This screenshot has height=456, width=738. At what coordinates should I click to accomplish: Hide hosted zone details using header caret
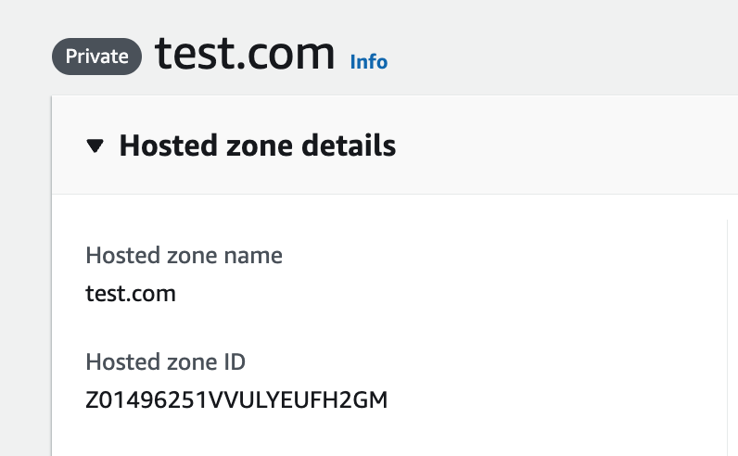click(94, 146)
